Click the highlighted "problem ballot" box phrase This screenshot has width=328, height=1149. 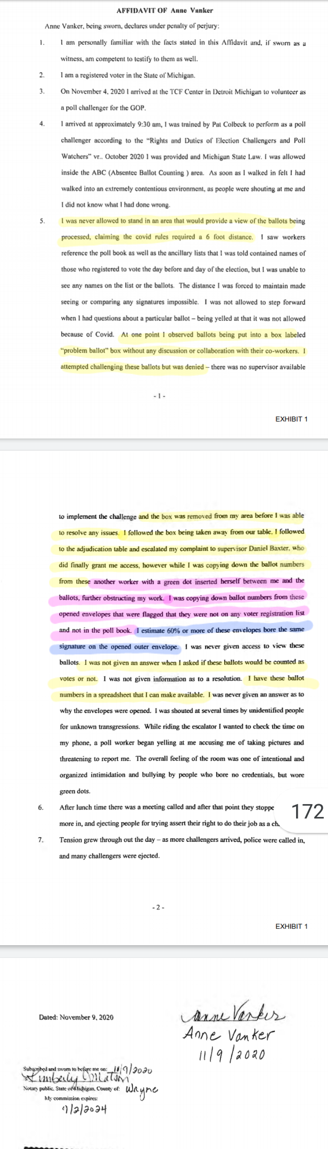pos(85,351)
